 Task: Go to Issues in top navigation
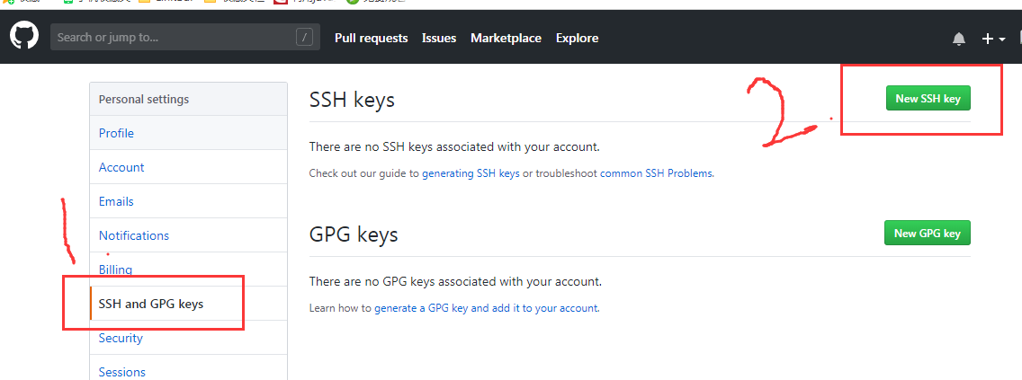[x=439, y=38]
